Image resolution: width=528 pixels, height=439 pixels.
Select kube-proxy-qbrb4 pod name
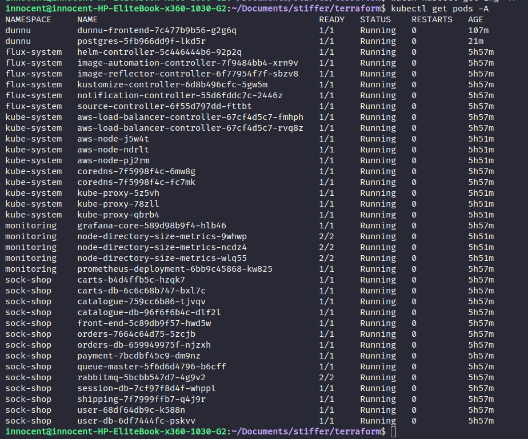118,215
